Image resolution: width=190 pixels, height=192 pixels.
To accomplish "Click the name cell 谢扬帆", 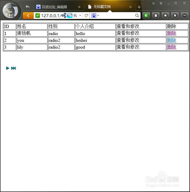I will coord(32,33).
